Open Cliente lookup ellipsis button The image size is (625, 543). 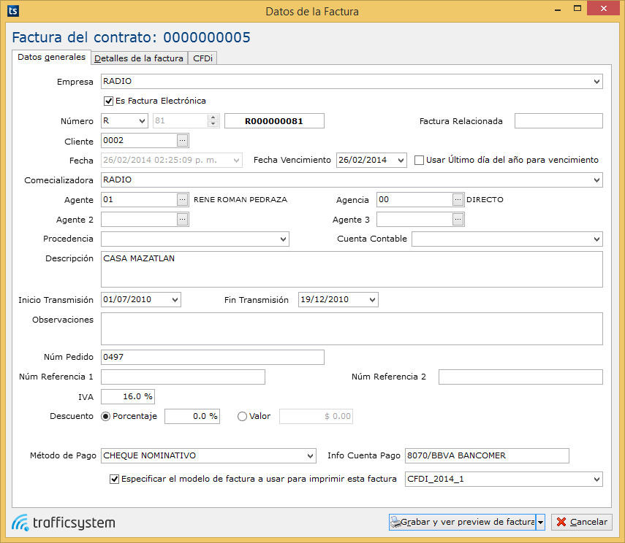pos(182,141)
